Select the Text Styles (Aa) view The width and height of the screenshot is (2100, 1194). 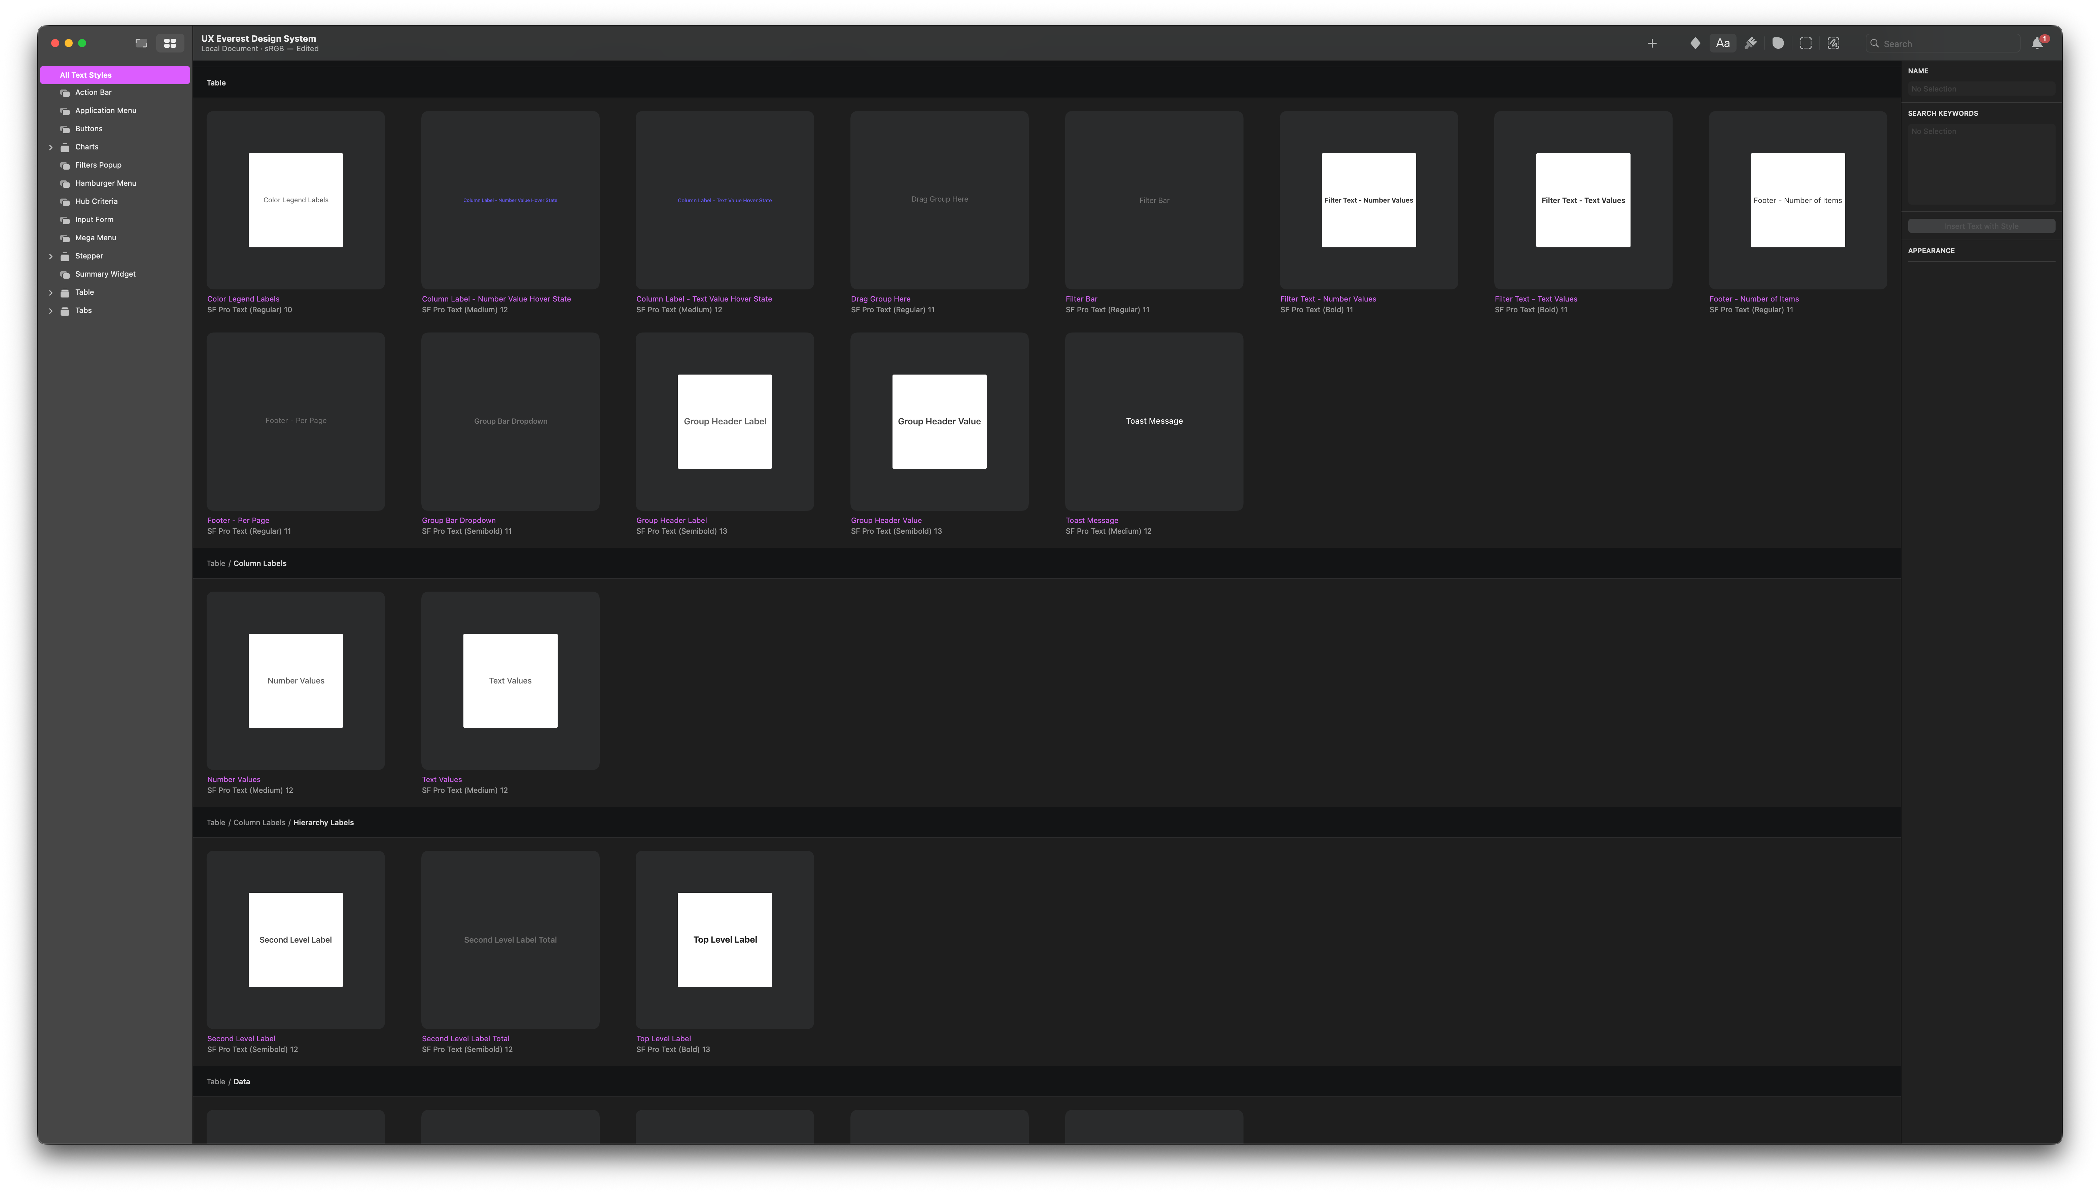(1723, 43)
